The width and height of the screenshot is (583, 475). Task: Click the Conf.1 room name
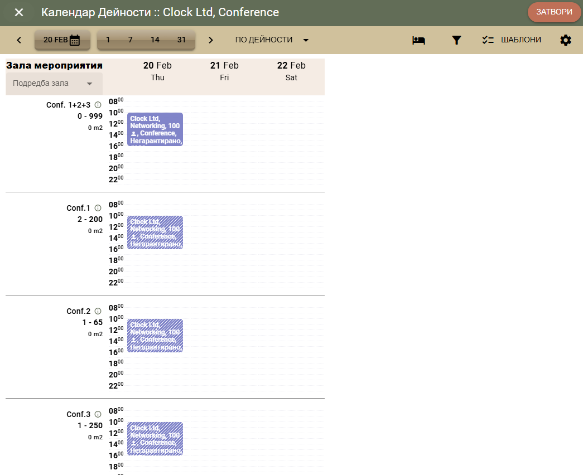click(78, 208)
